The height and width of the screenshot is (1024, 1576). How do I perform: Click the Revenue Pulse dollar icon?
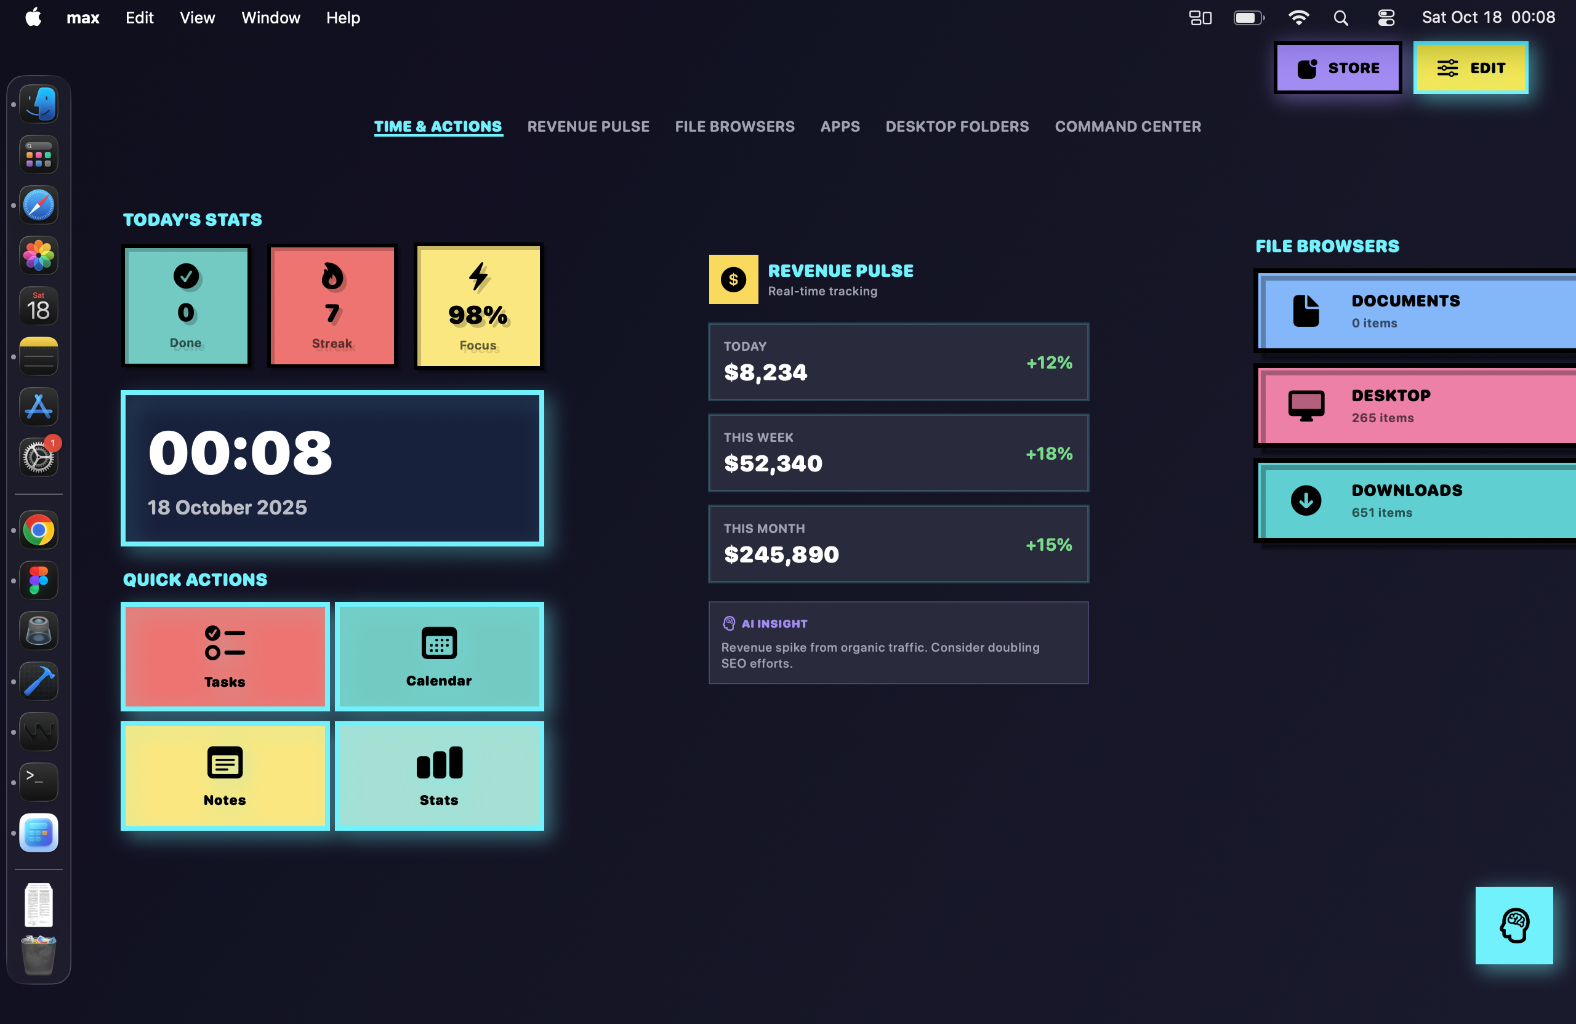click(x=733, y=279)
